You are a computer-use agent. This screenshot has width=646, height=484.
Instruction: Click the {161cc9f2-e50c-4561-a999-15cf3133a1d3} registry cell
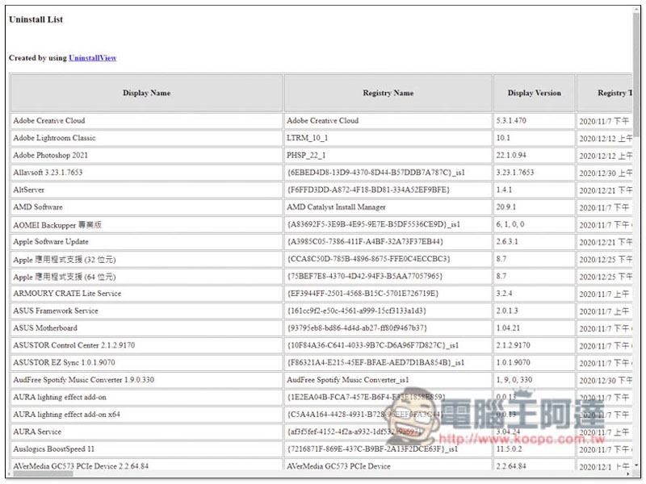388,311
